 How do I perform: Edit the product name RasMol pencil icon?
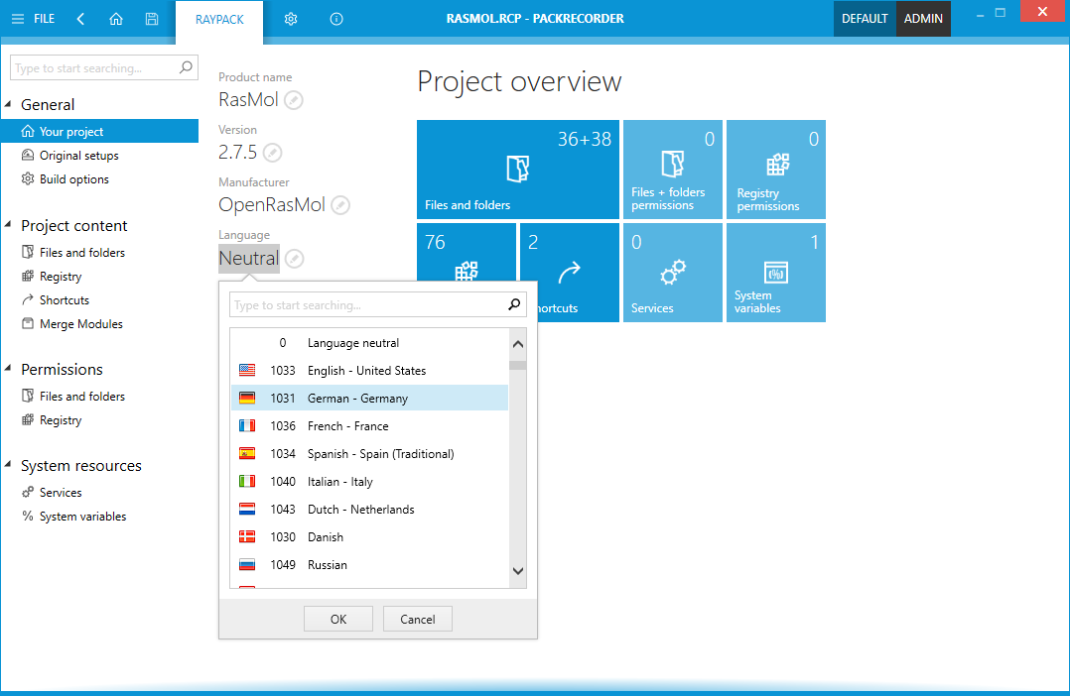[x=293, y=100]
